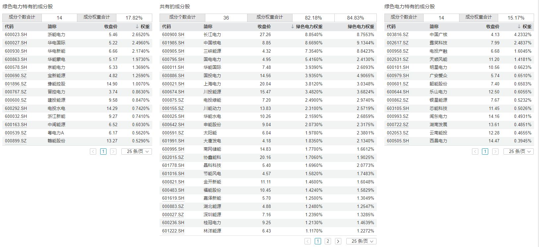Click previous page arrow in 共有的成分股 table

(x=308, y=241)
